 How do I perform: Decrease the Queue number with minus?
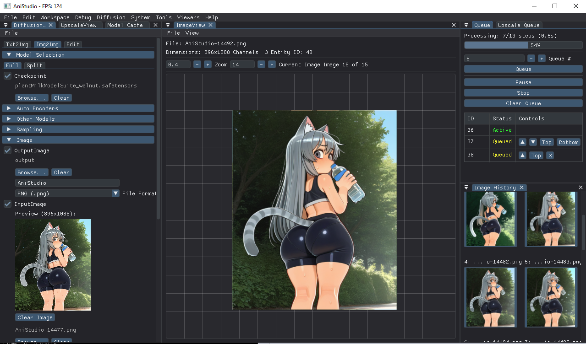tap(531, 59)
